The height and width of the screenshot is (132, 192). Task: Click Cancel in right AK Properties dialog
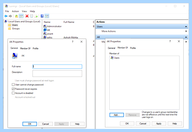[143, 123]
